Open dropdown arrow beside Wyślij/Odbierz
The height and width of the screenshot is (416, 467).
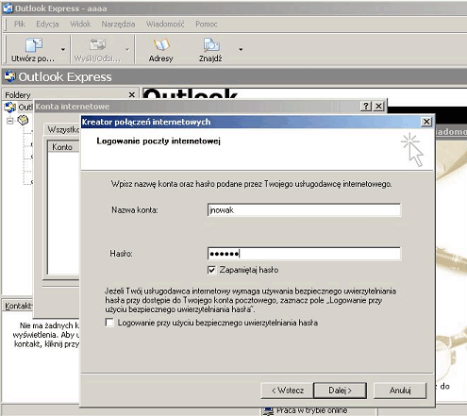pyautogui.click(x=127, y=49)
